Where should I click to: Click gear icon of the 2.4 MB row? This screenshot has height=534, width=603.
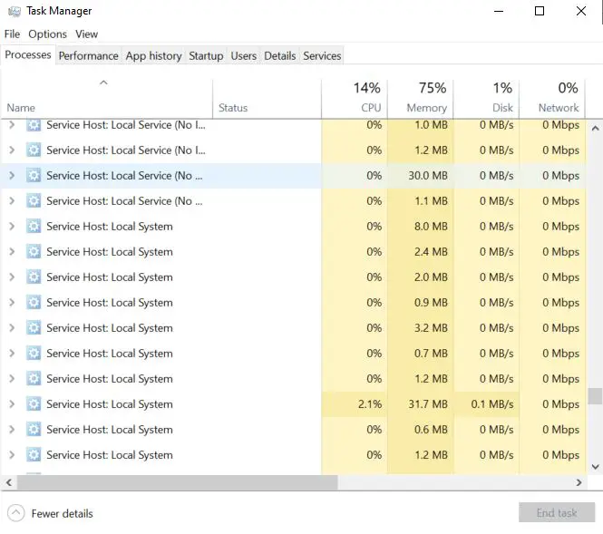34,252
